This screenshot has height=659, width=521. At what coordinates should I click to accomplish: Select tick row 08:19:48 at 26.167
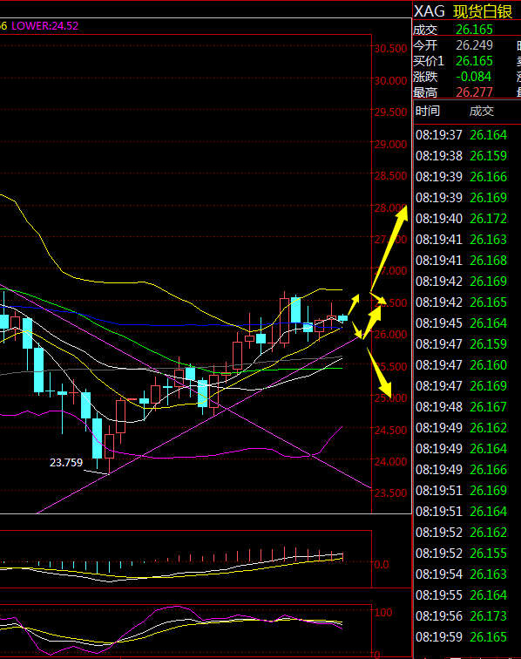tap(462, 407)
